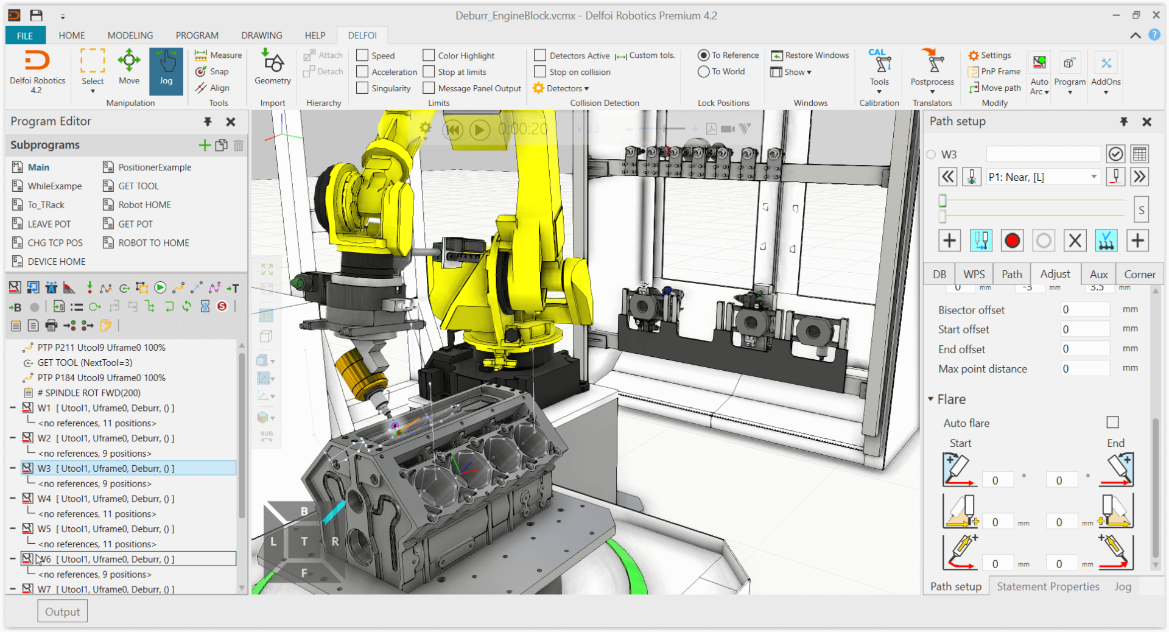Open the P1: Near, [L] combo box
The height and width of the screenshot is (632, 1169).
coord(1043,177)
